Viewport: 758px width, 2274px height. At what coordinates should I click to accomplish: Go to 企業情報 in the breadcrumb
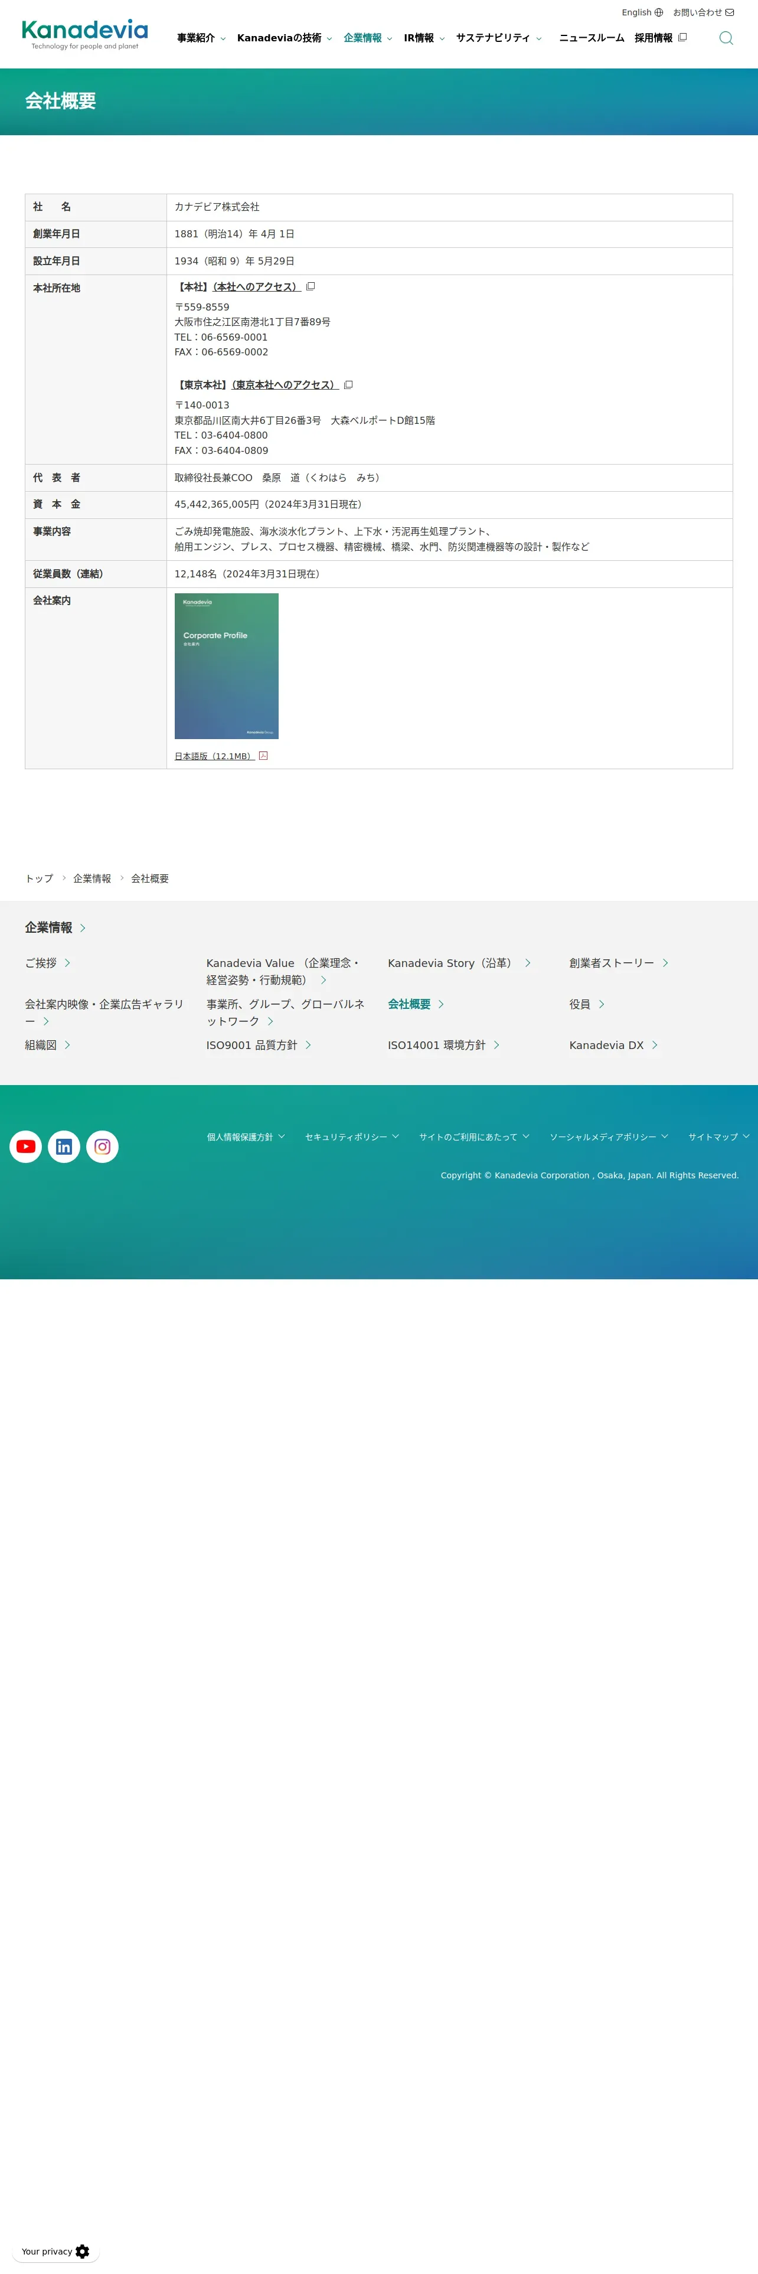pyautogui.click(x=92, y=878)
